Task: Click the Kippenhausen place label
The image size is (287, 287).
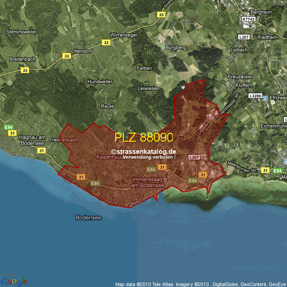Action: tap(110, 157)
